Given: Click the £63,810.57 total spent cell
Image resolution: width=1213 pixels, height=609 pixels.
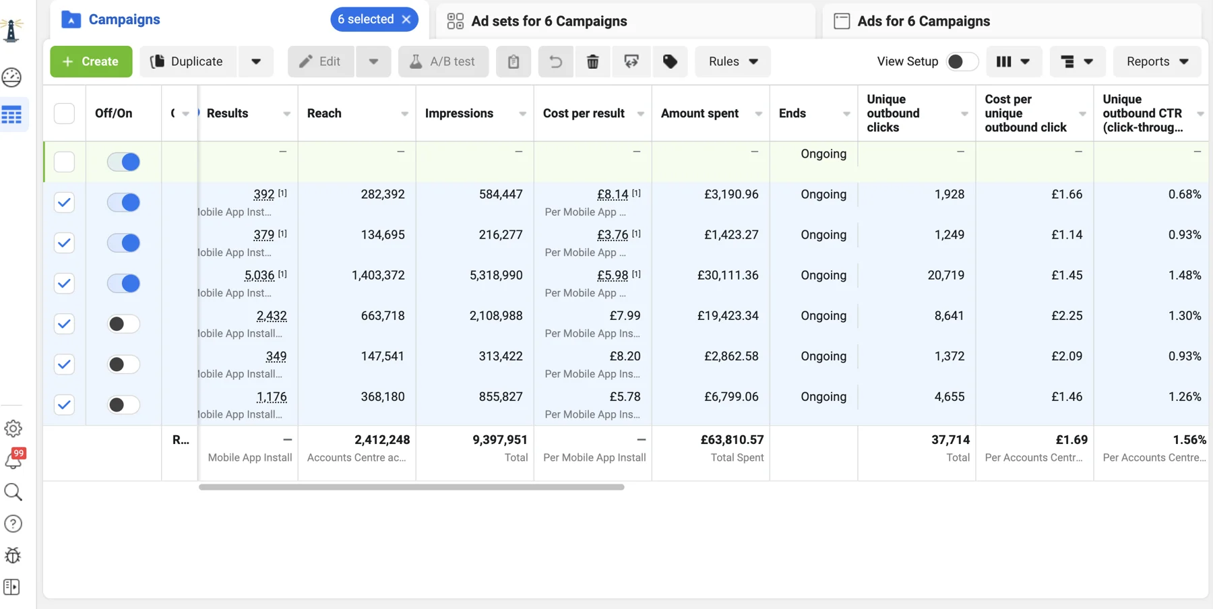Looking at the screenshot, I should (732, 440).
